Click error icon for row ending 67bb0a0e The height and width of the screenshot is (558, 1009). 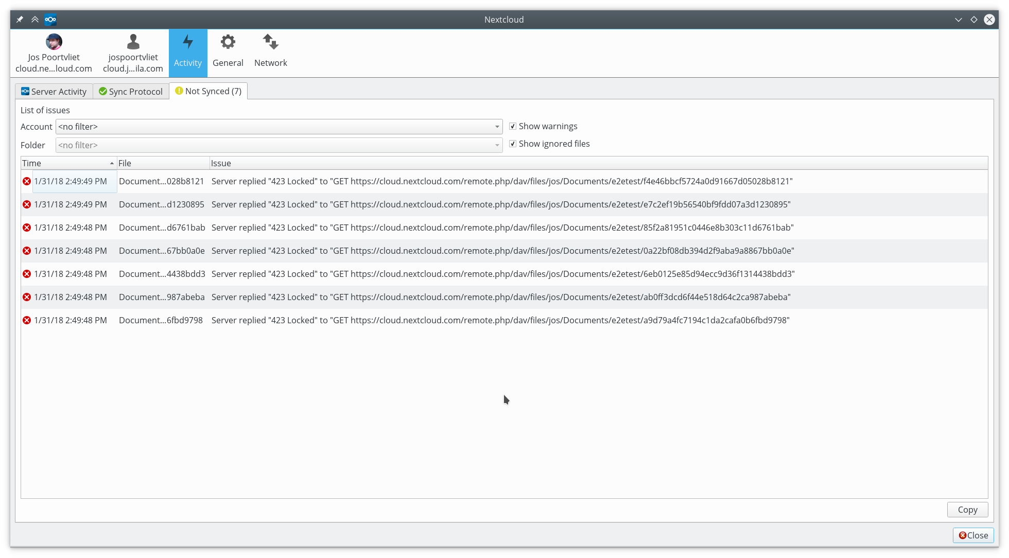coord(27,251)
